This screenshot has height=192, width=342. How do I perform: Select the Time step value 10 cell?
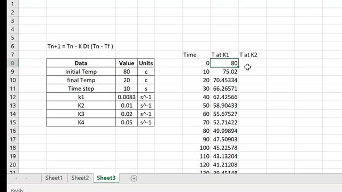pos(127,89)
